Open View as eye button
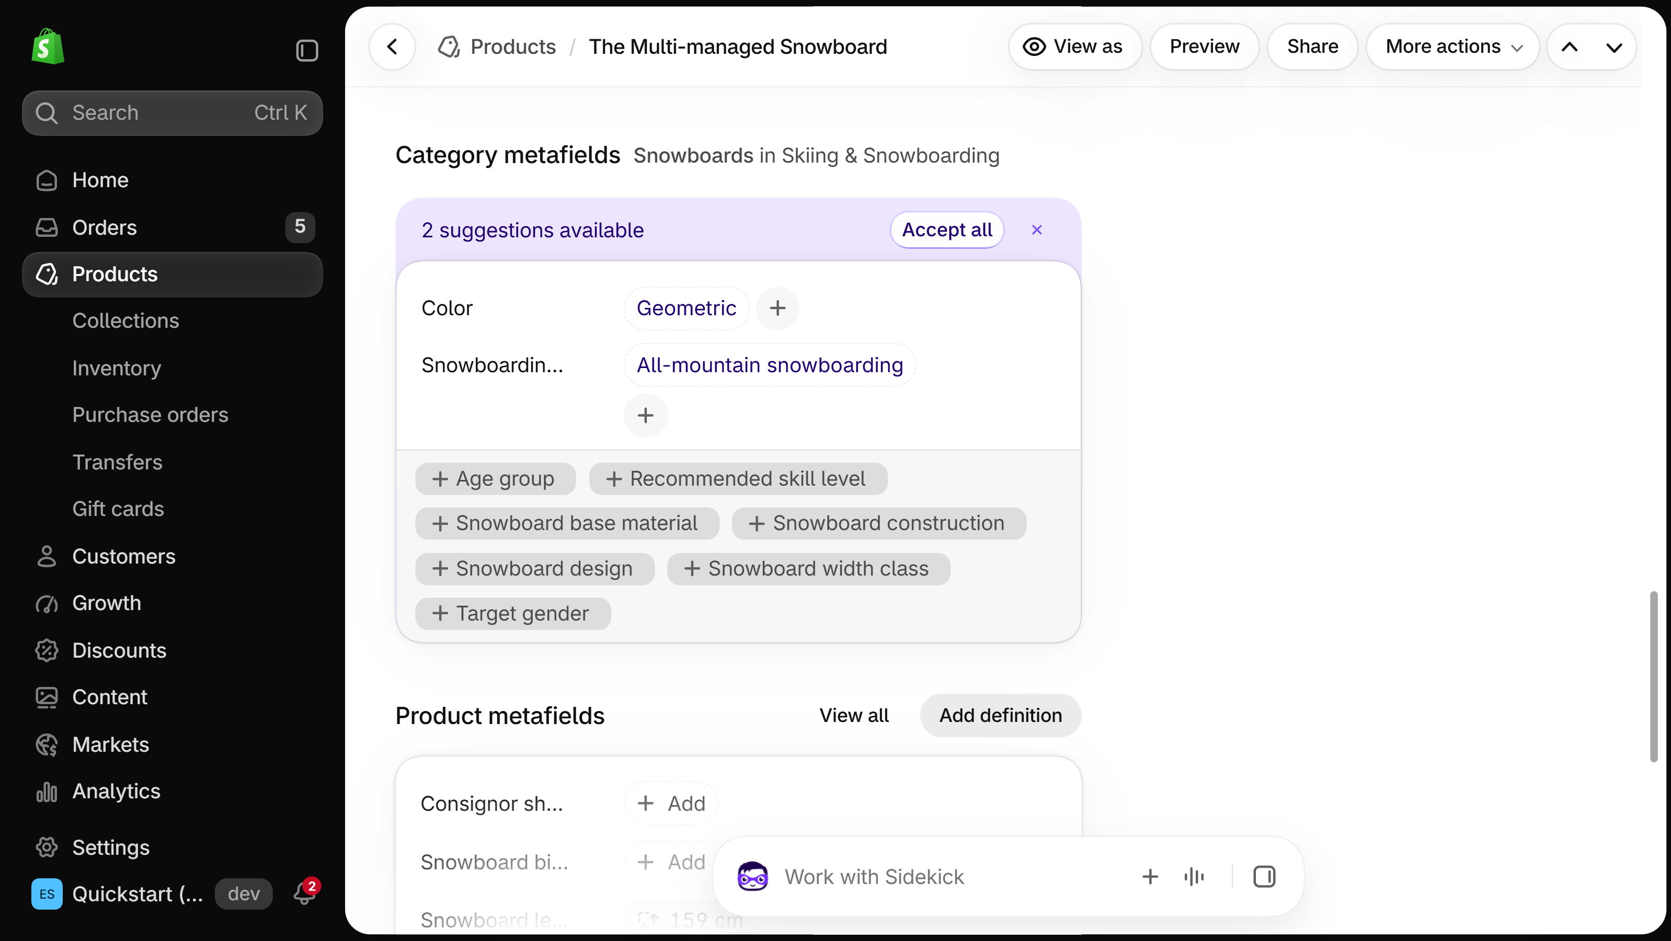This screenshot has height=941, width=1671. tap(1075, 47)
